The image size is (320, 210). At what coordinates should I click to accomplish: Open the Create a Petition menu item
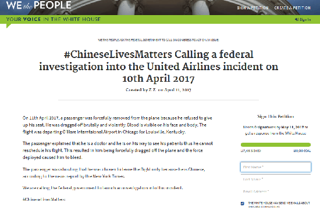coord(292,8)
